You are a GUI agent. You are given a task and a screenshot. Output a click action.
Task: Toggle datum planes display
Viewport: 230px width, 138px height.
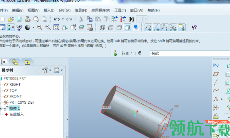pyautogui.click(x=148, y=28)
